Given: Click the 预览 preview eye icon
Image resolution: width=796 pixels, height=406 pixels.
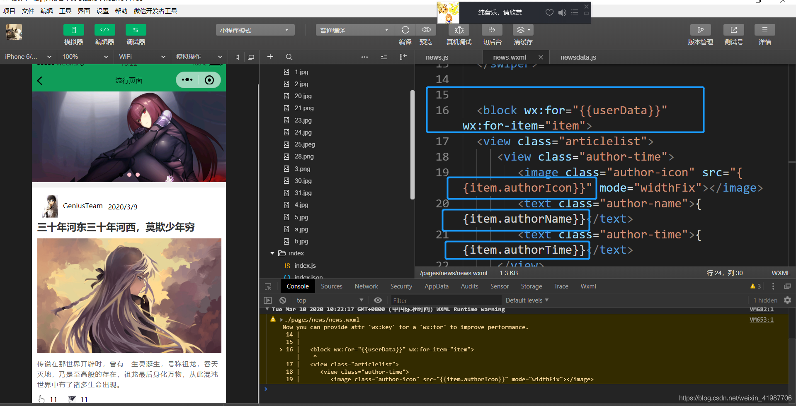Looking at the screenshot, I should point(426,30).
